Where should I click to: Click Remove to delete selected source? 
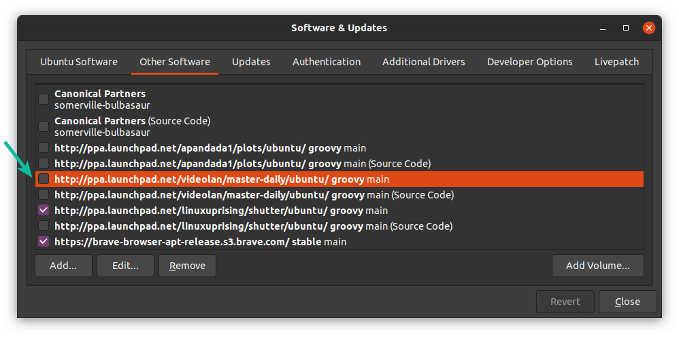187,266
